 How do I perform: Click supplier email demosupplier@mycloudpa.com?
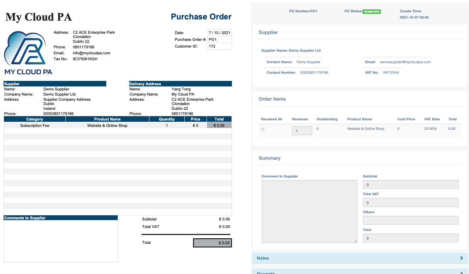click(405, 62)
